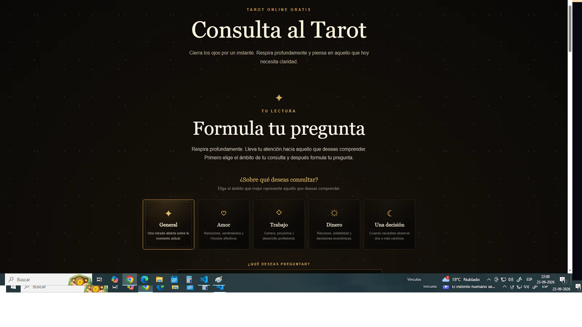Click the "¿Sobre qué deseas consultar?" subtitle
Screen dimensions: 582x327
click(x=279, y=180)
